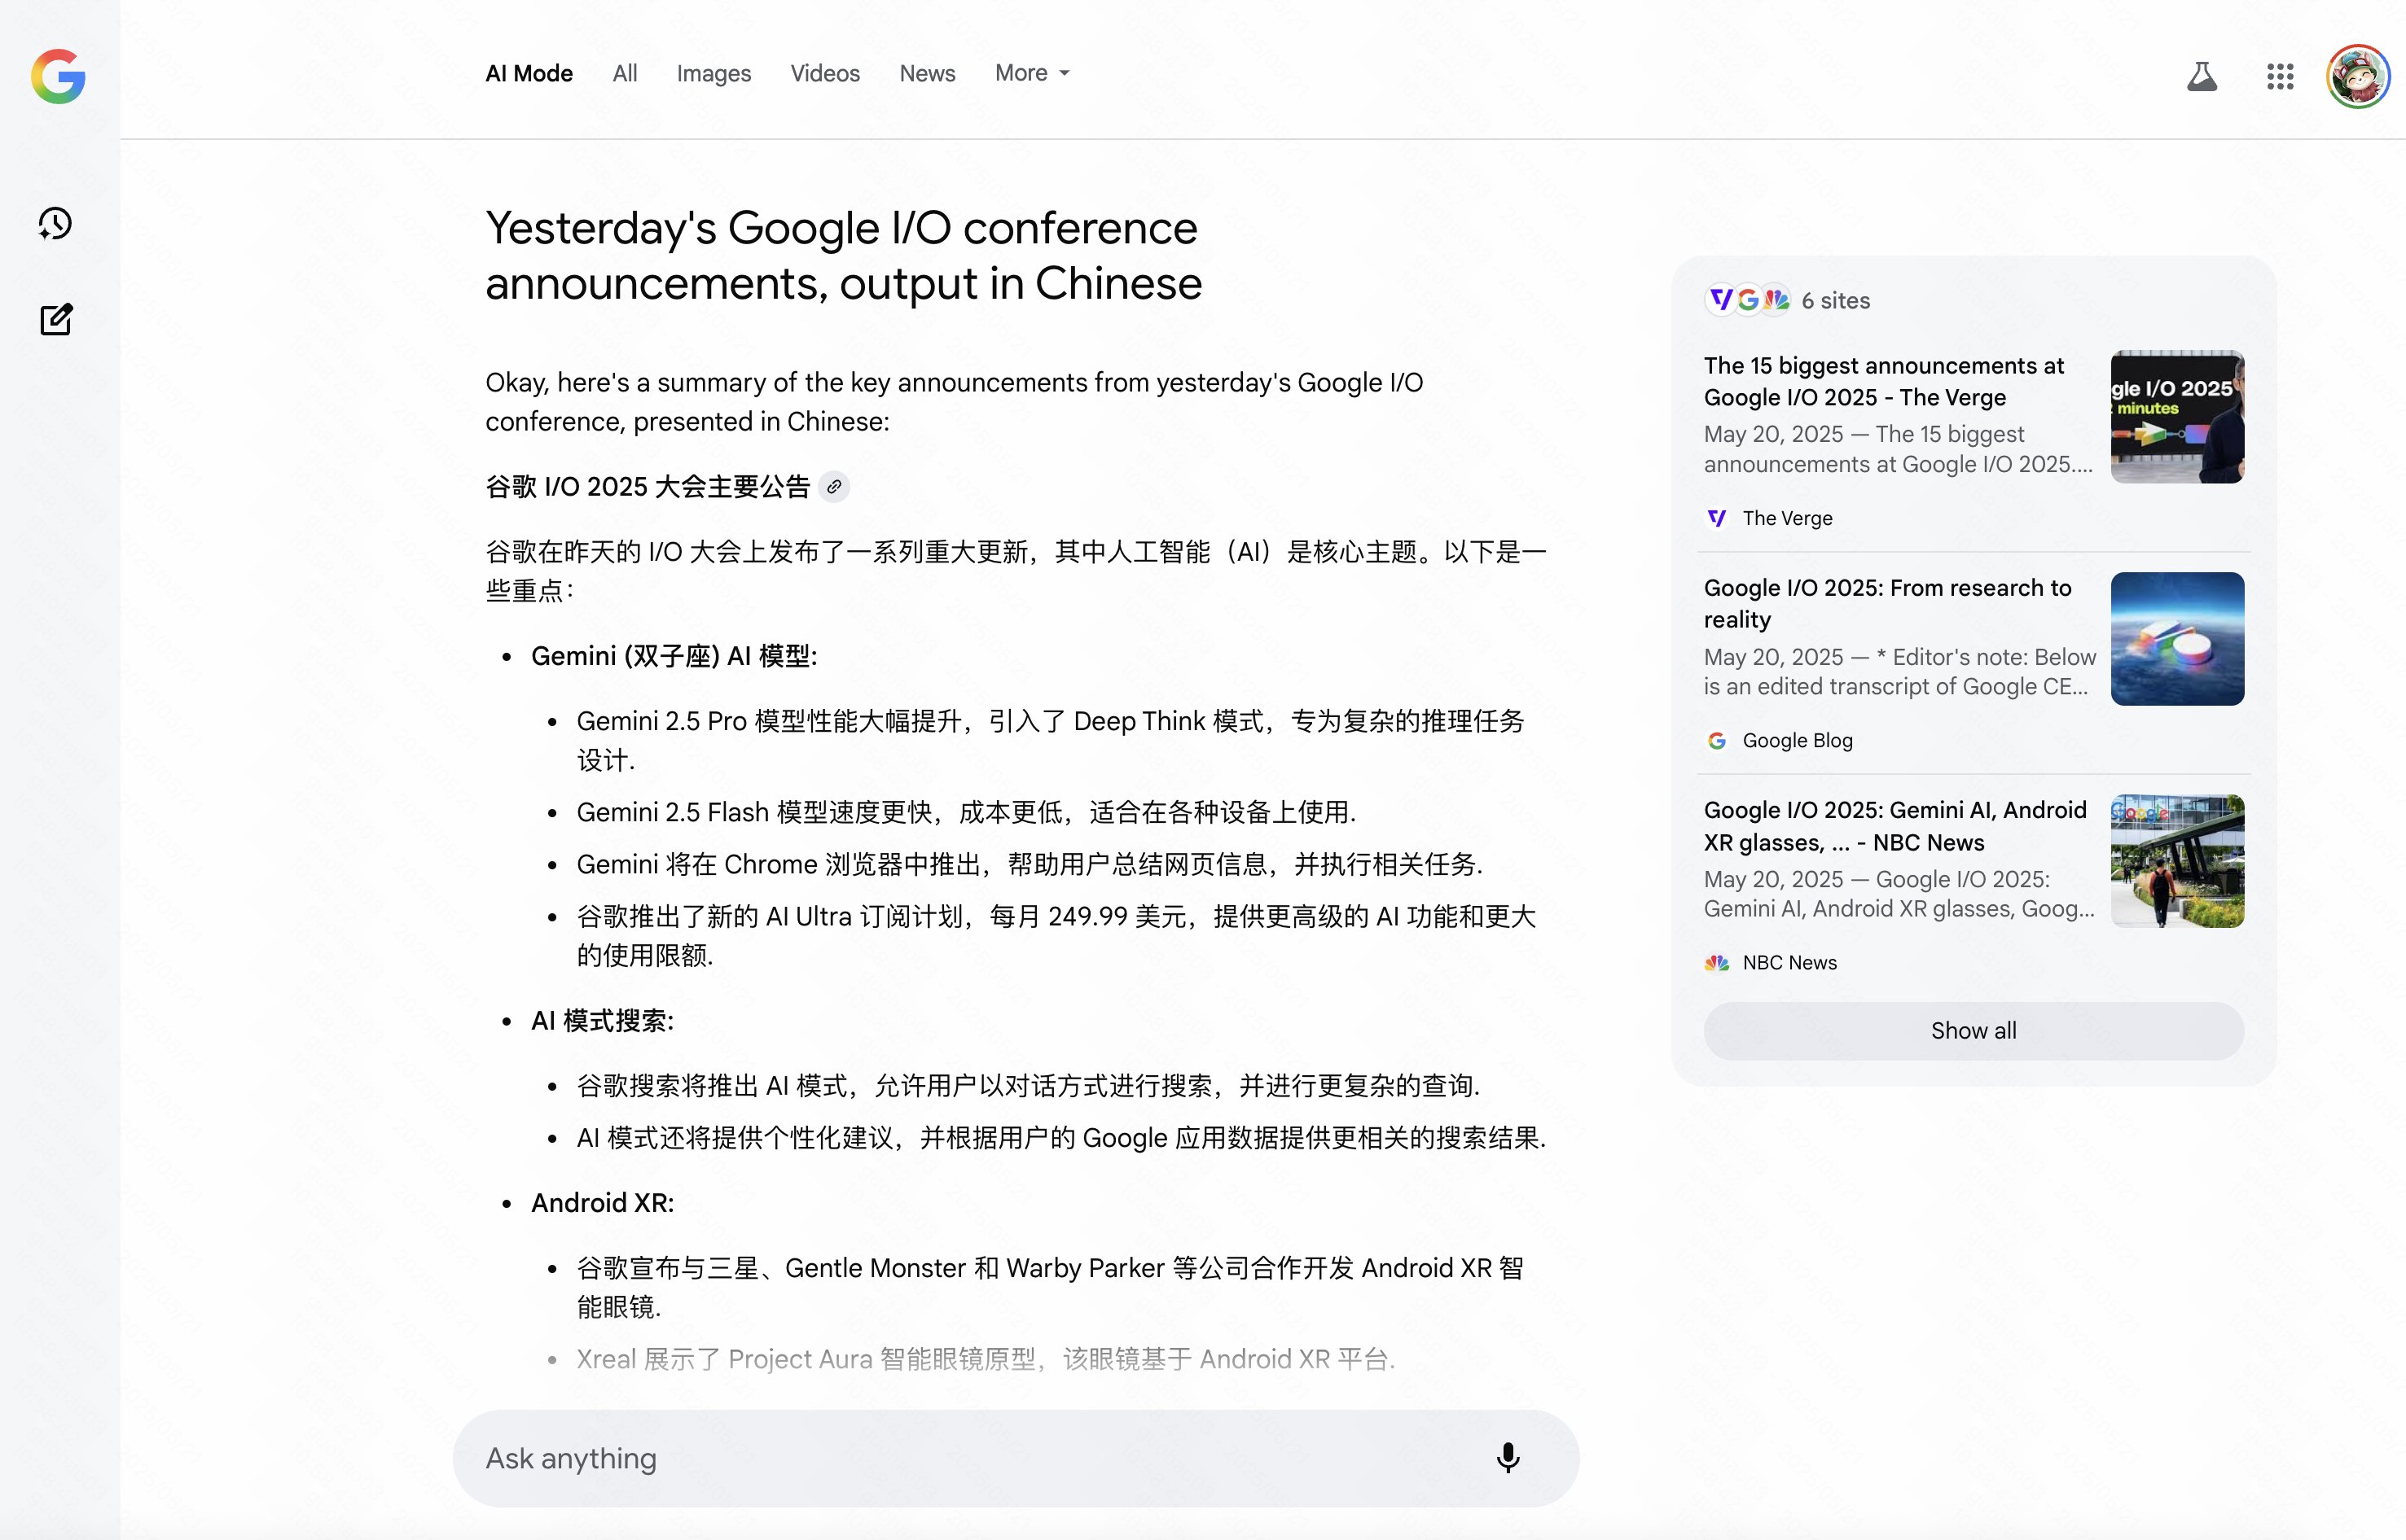Open Search Labs flask icon
The width and height of the screenshot is (2406, 1540).
pos(2201,76)
